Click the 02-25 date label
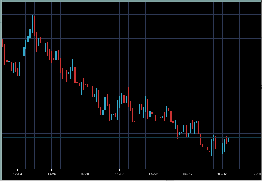 (x=154, y=174)
